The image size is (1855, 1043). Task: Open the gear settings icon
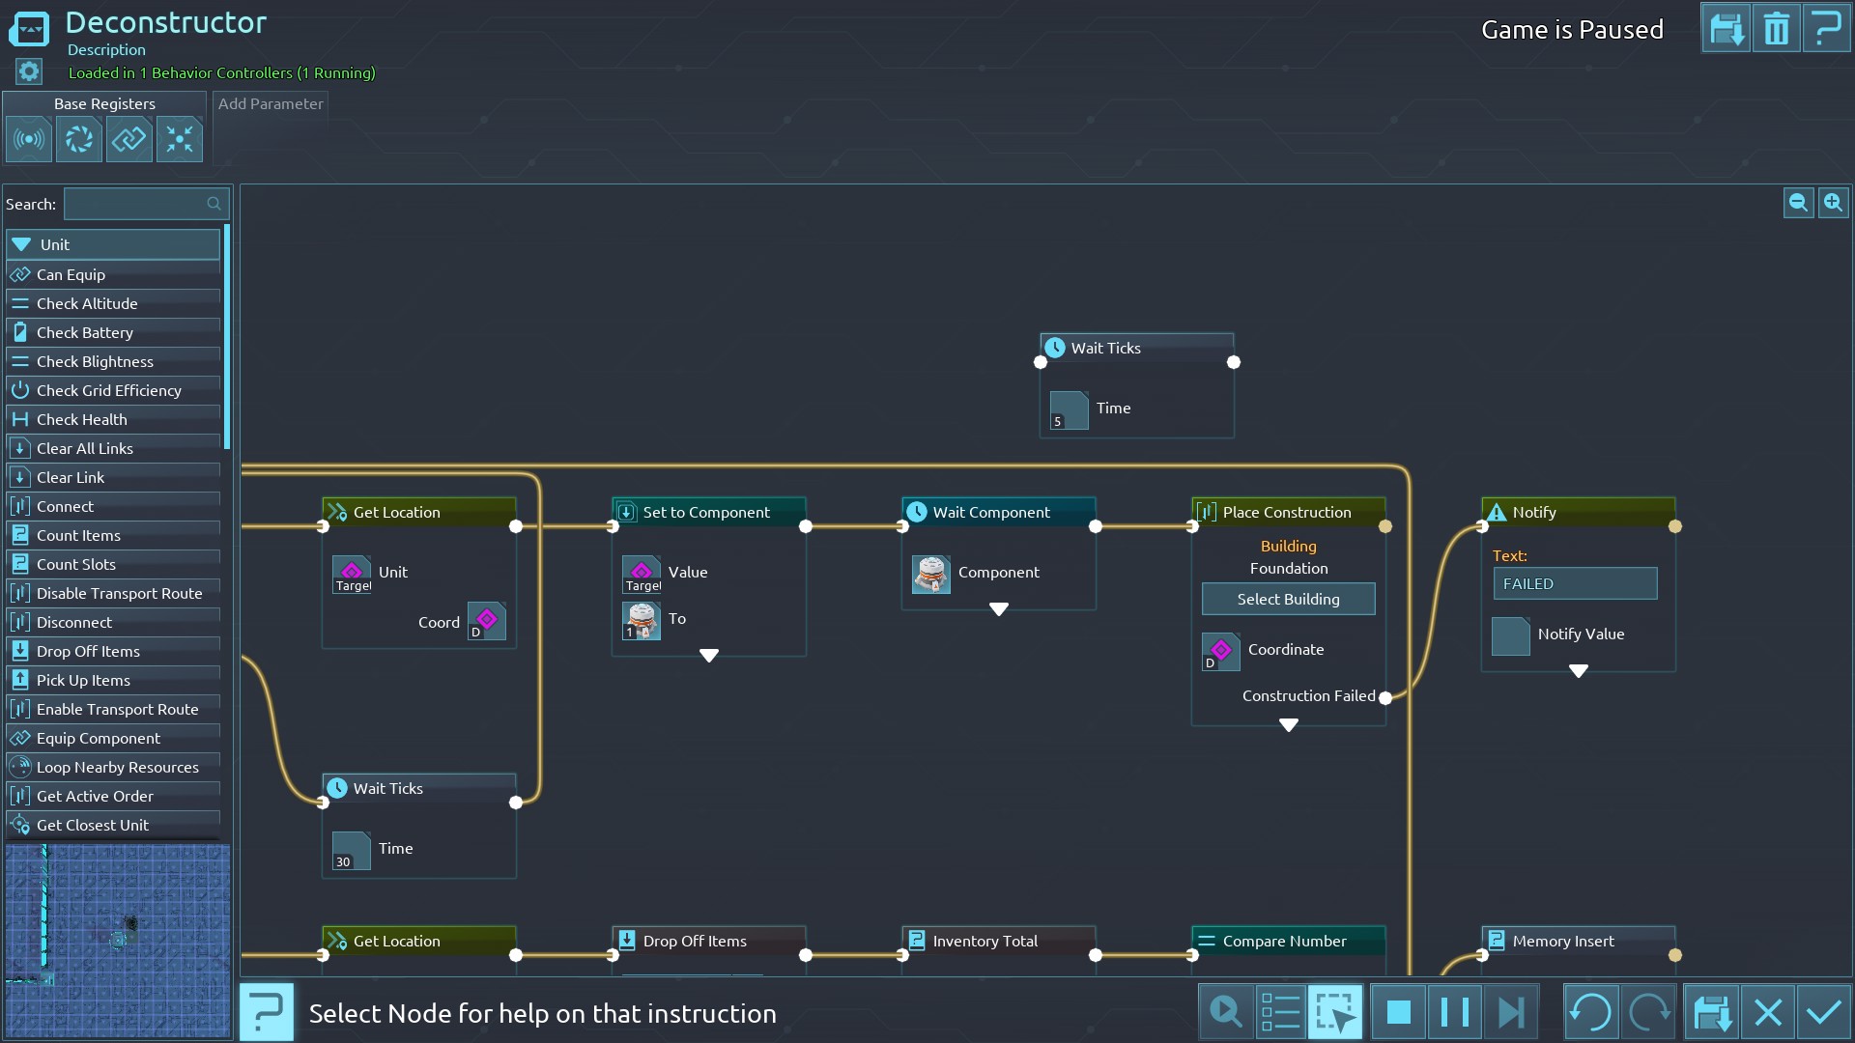point(29,71)
